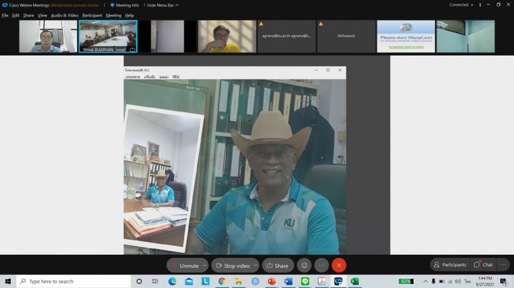This screenshot has width=514, height=288.
Task: Open the Chat panel
Action: [x=483, y=264]
